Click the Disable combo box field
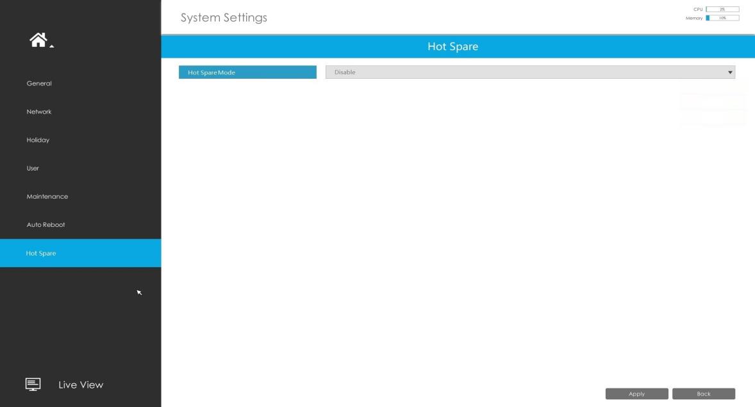The height and width of the screenshot is (407, 755). (x=530, y=72)
